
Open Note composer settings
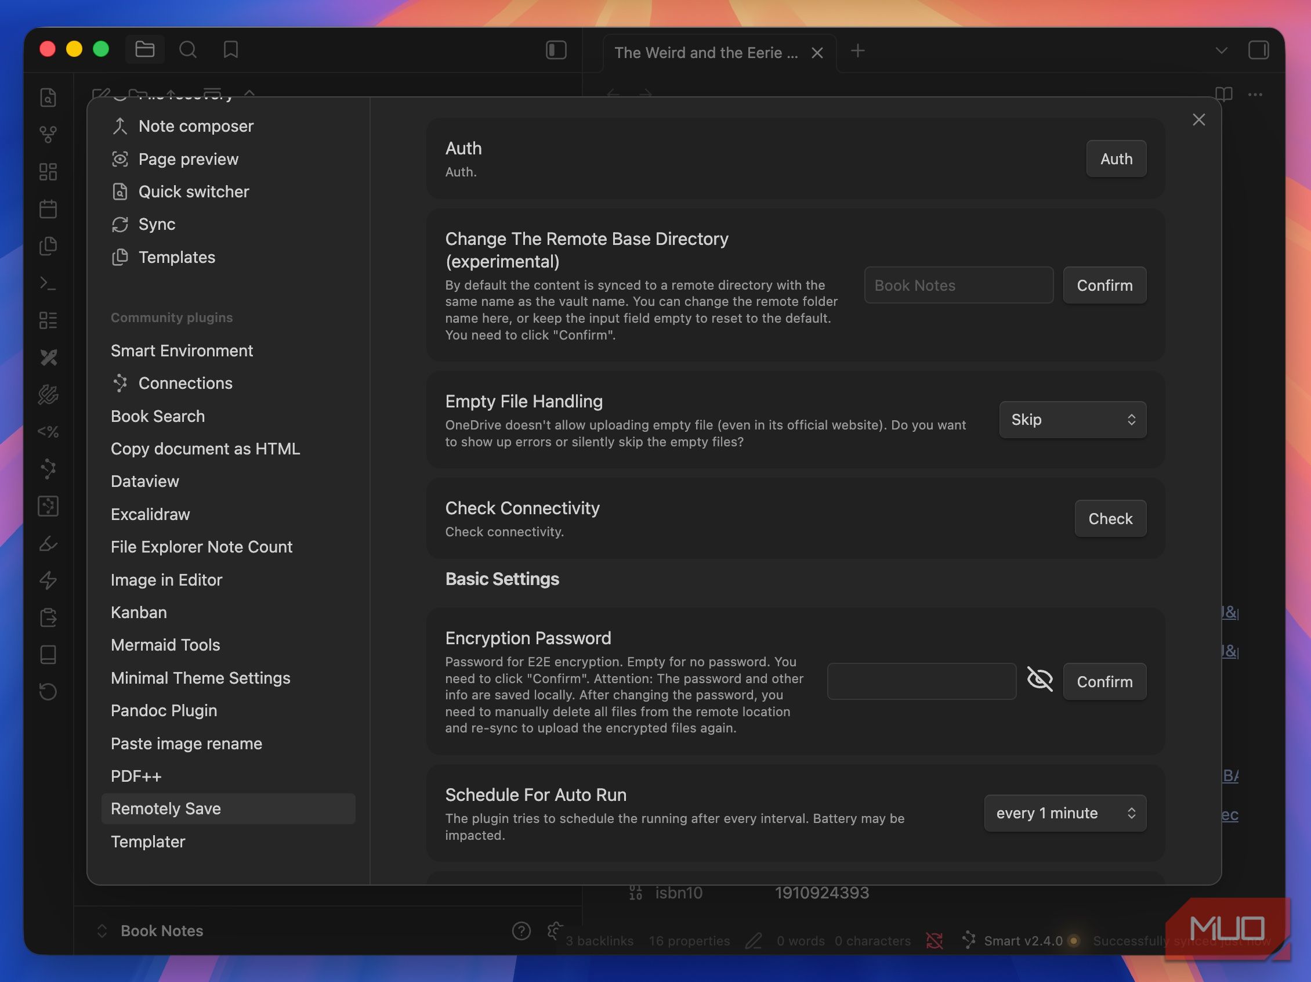click(228, 126)
